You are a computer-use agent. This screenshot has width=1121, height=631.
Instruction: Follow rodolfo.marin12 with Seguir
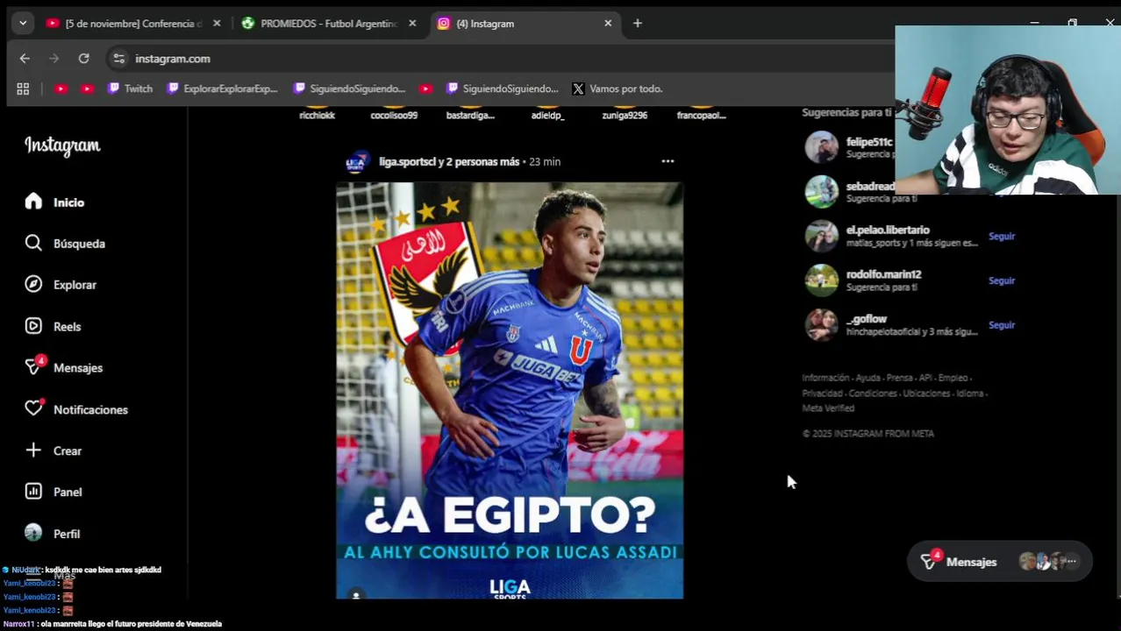[x=1001, y=280]
